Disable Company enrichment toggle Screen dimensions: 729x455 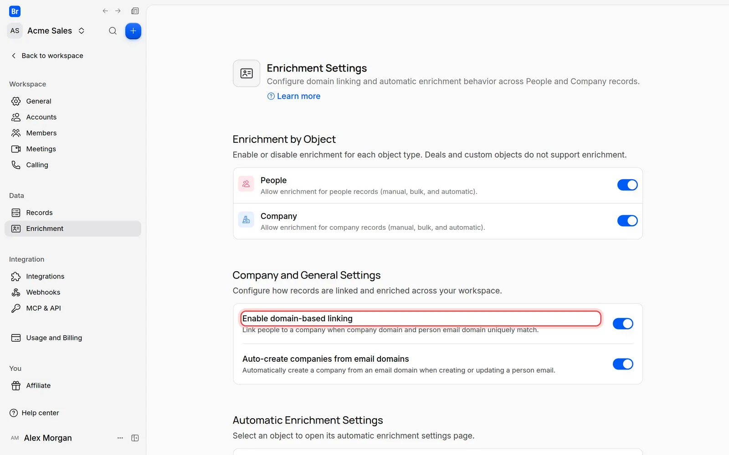click(627, 221)
